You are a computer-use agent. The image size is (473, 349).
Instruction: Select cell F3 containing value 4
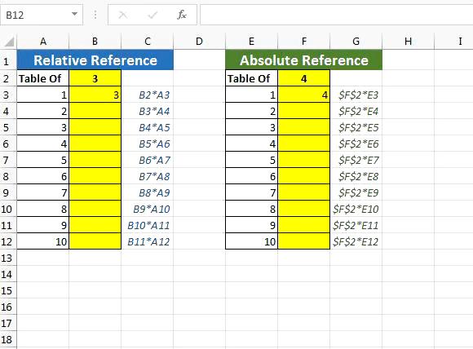tap(303, 95)
